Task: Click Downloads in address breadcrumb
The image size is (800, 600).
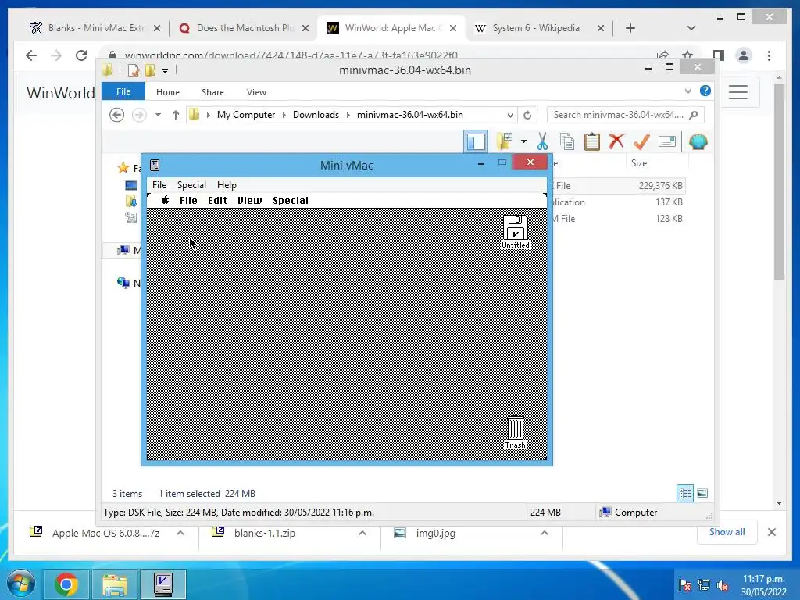Action: point(316,115)
